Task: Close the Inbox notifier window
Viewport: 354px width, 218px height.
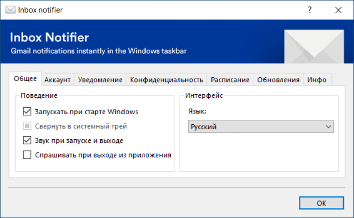Action: click(339, 10)
